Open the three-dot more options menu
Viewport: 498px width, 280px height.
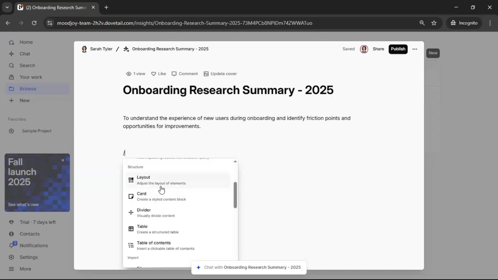click(x=415, y=49)
